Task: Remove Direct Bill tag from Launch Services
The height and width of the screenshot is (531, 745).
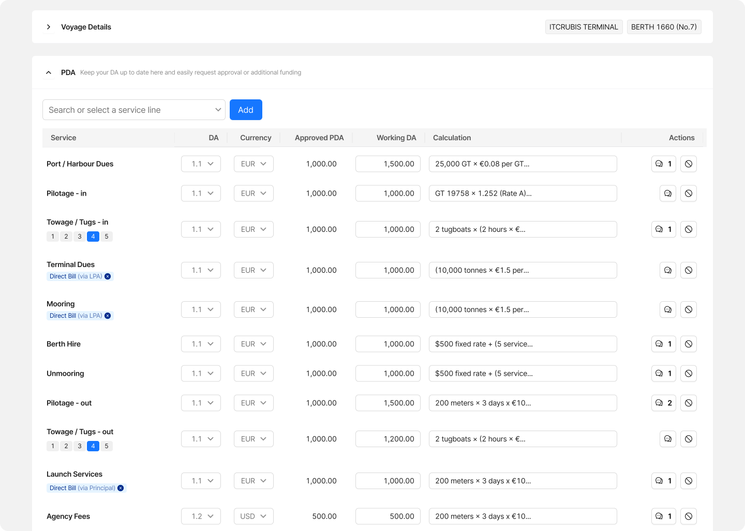Action: 121,488
